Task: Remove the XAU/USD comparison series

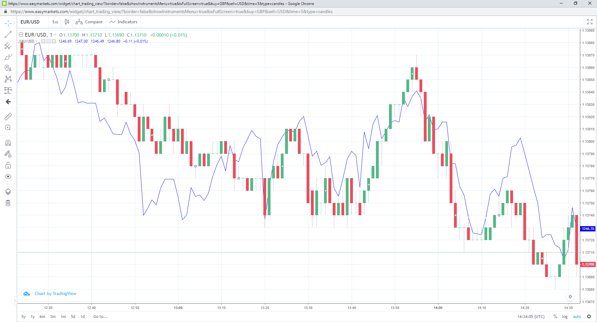Action: (54, 41)
